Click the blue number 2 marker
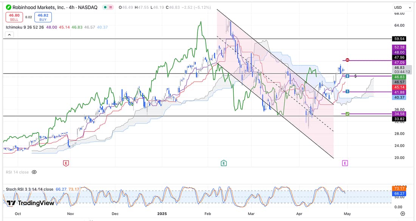The image size is (416, 221). [x=347, y=76]
